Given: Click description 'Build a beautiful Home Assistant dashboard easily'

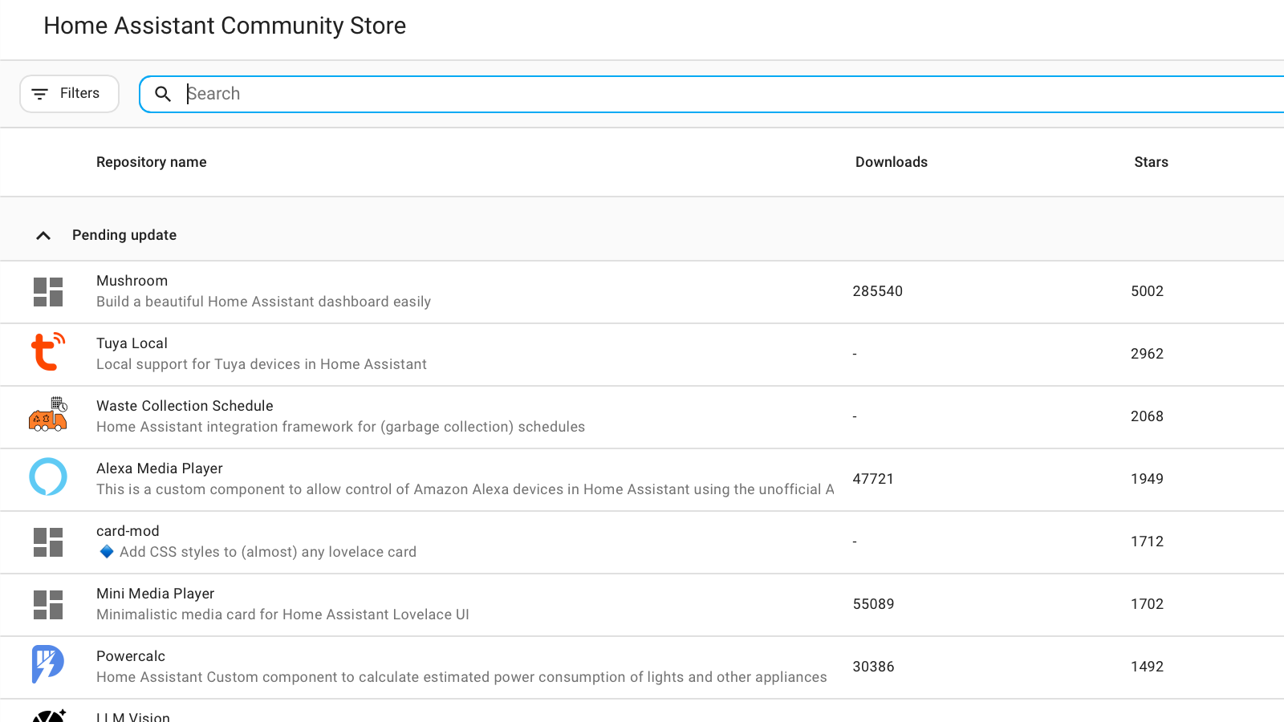Looking at the screenshot, I should point(263,302).
